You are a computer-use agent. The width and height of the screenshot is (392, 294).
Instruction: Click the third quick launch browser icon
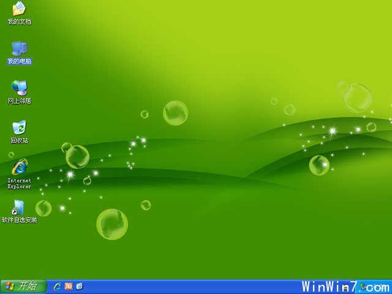(80, 286)
